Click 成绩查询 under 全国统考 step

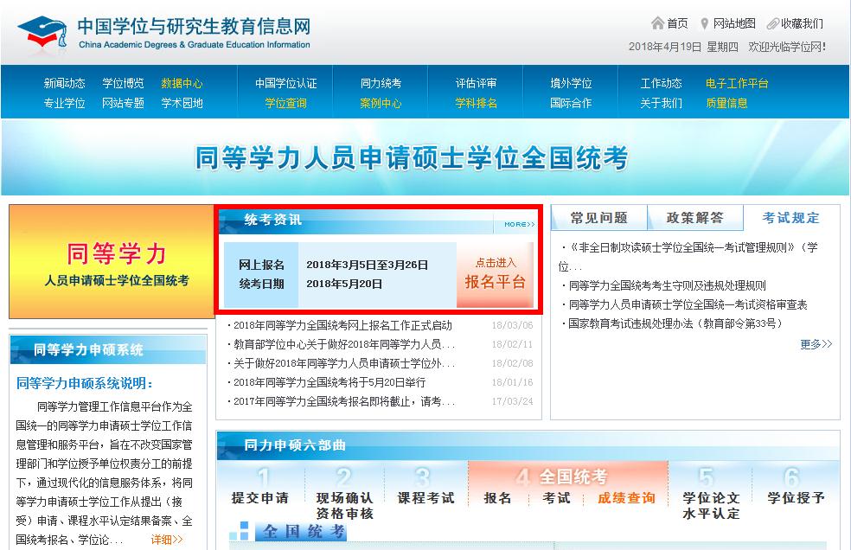626,498
